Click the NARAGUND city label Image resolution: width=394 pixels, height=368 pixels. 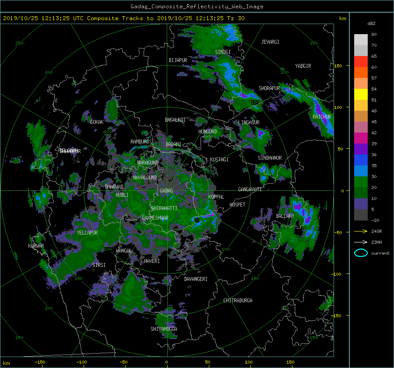coord(148,162)
